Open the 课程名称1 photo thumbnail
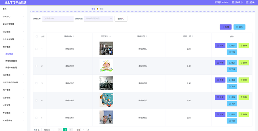The width and height of the screenshot is (258, 131). (106, 117)
